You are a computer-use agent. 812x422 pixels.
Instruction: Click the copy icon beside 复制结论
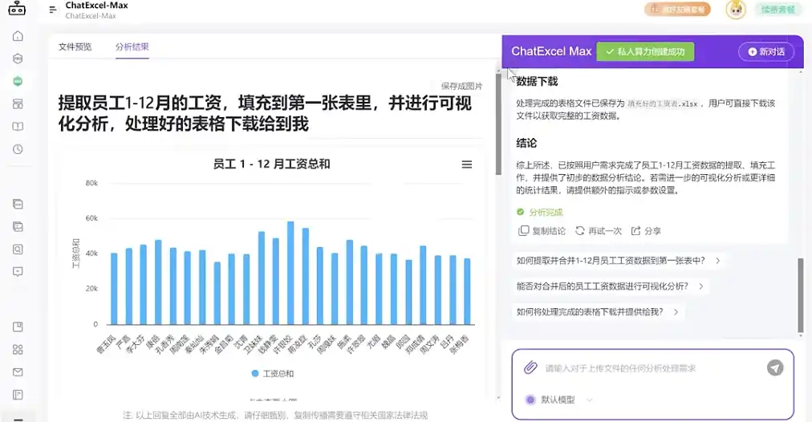point(523,230)
